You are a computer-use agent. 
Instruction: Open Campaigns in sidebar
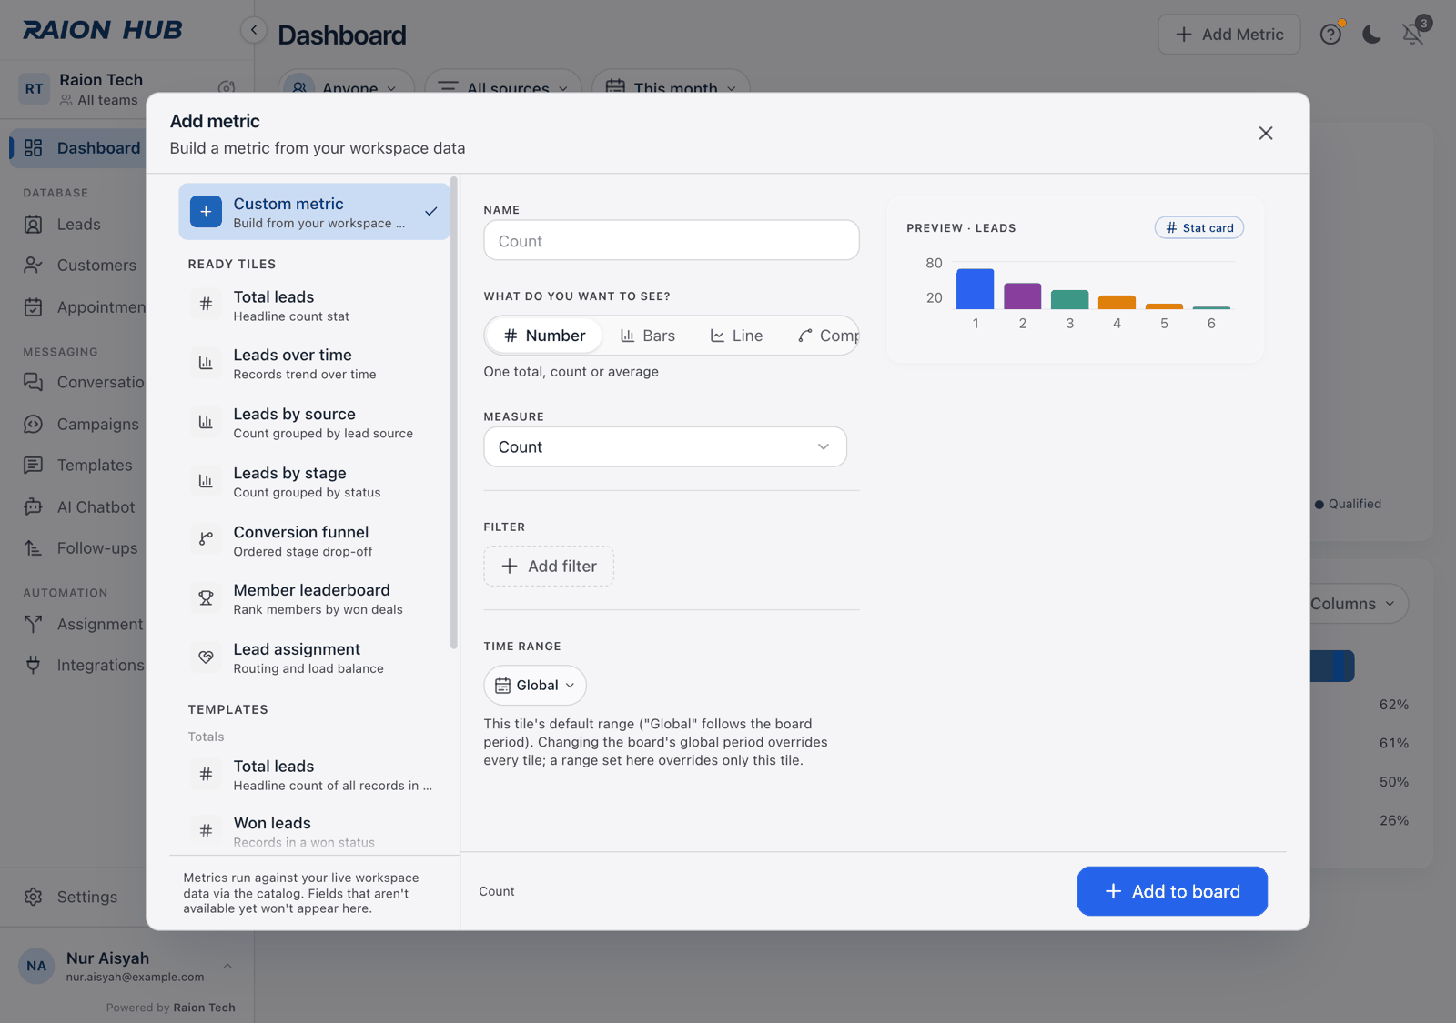point(80,424)
